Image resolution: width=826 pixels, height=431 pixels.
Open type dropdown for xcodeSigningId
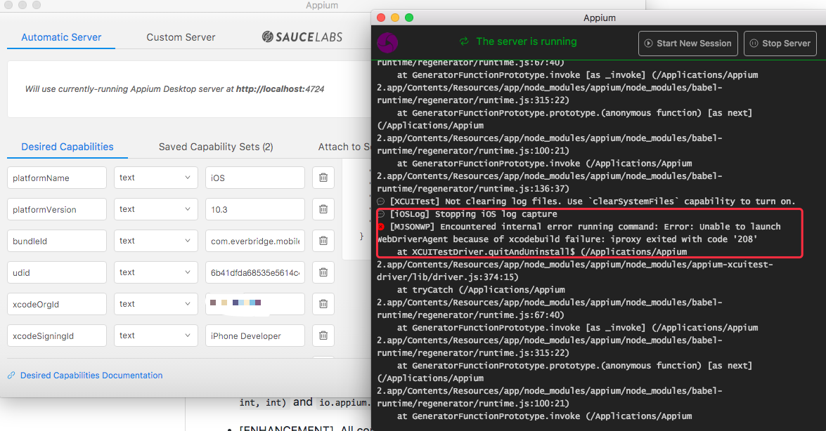[156, 336]
